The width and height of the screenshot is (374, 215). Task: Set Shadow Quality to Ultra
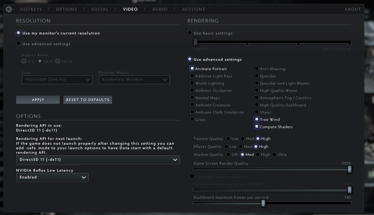coord(274,155)
